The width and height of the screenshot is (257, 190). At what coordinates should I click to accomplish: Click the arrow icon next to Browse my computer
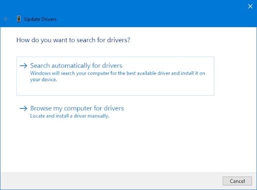24,108
